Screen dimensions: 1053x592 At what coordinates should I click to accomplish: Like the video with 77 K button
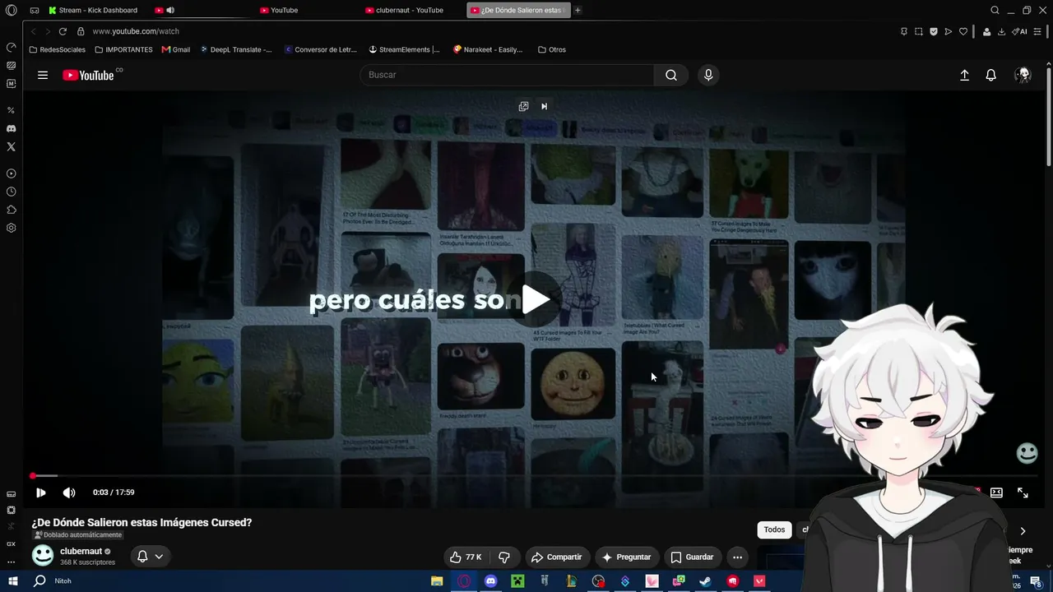click(466, 557)
